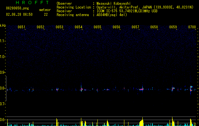Viewport: 199px width, 126px height.
Task: Click the 0658 time marker
Action: (154, 27)
